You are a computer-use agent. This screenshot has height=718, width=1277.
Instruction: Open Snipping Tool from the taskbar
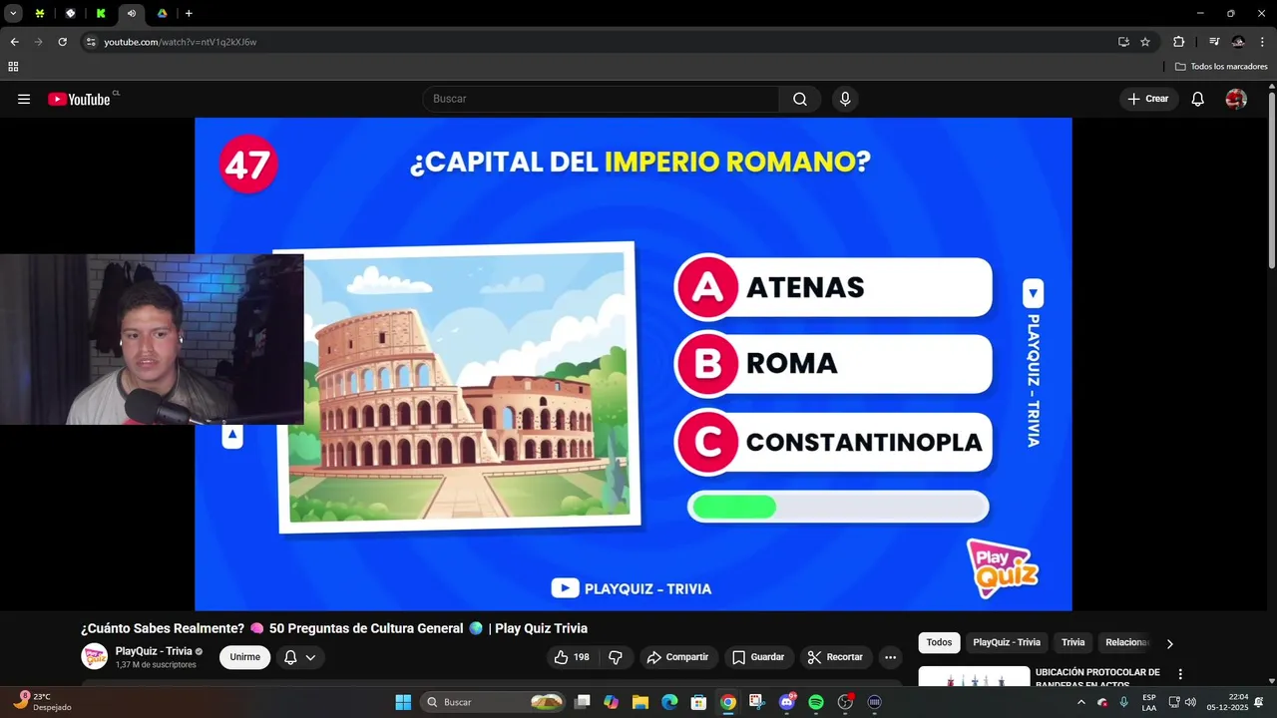point(757,702)
